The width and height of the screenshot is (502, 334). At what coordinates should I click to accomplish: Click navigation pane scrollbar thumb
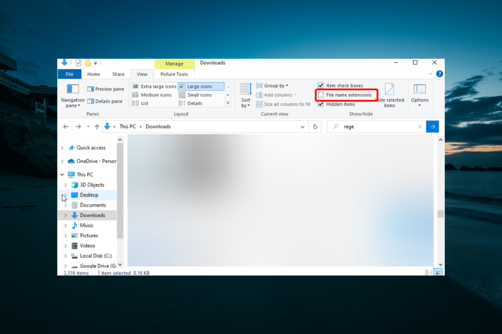[120, 191]
